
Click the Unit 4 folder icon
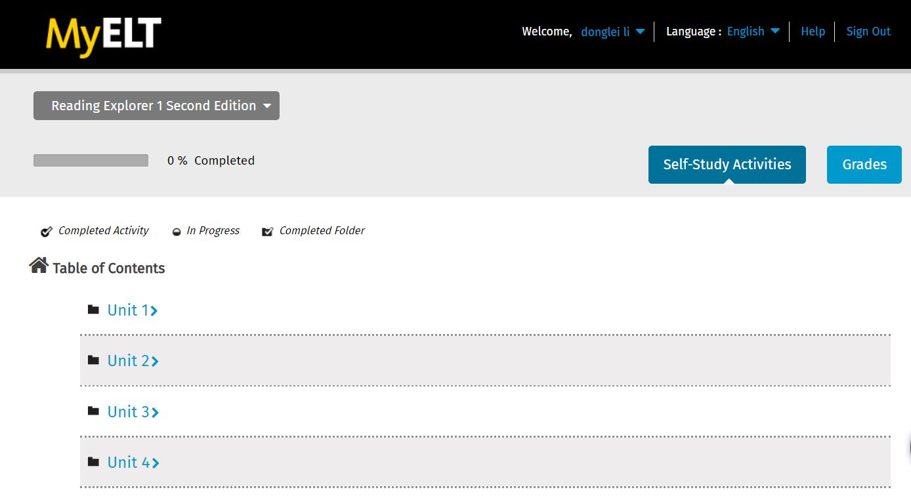coord(93,461)
